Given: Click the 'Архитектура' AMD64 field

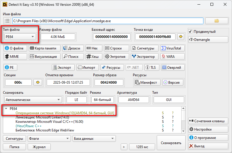Looking at the screenshot, I should [134, 100].
